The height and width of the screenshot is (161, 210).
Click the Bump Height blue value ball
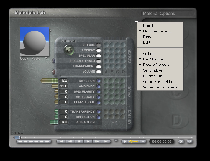point(99,102)
